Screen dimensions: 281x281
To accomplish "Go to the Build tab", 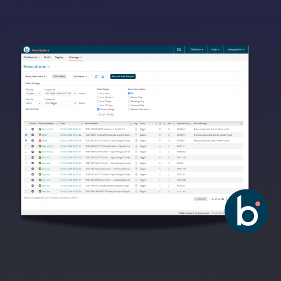I will coord(47,57).
